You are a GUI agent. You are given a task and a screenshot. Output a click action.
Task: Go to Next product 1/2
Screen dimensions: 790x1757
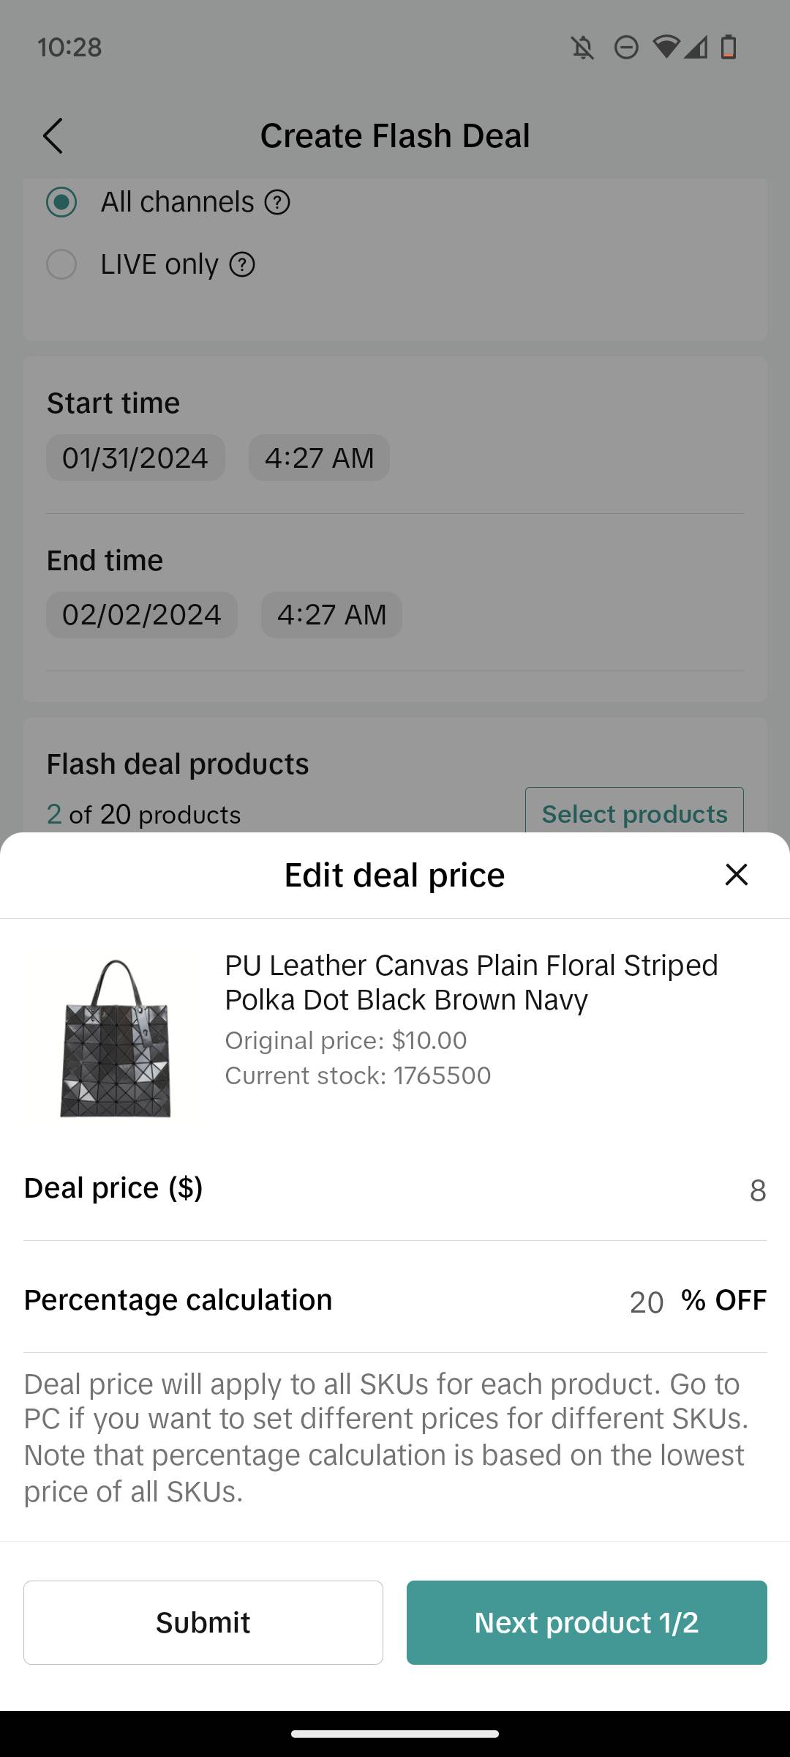(587, 1622)
